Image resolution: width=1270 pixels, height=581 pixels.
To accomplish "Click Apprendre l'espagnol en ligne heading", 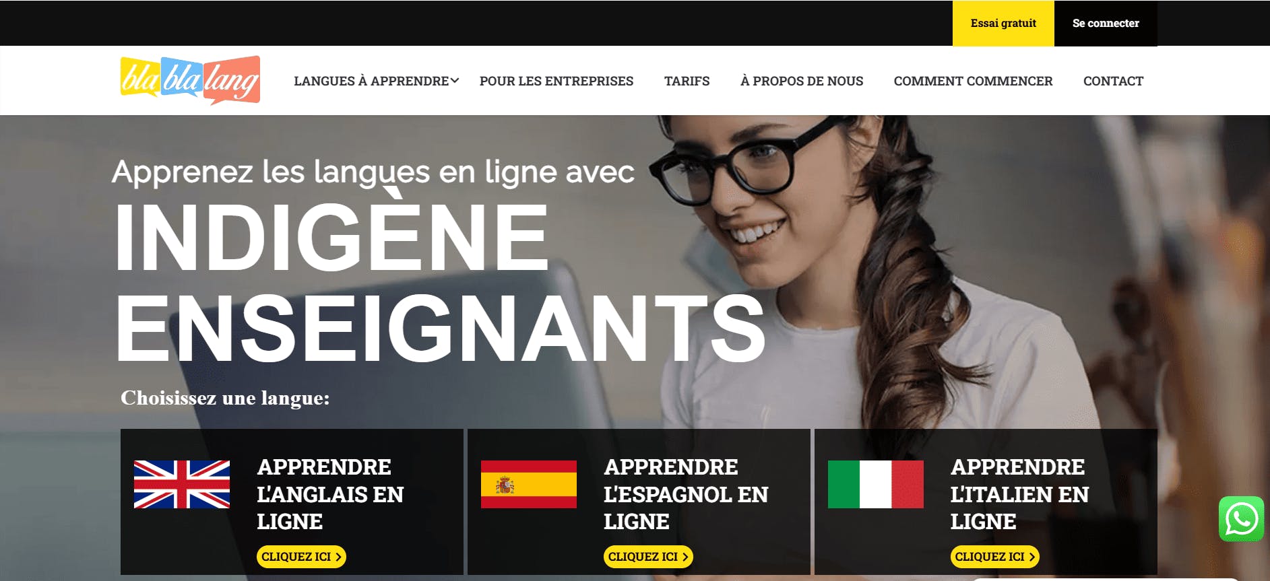I will pyautogui.click(x=686, y=494).
